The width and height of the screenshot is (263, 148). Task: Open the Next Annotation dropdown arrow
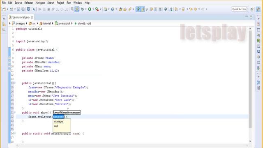(x=180, y=9)
